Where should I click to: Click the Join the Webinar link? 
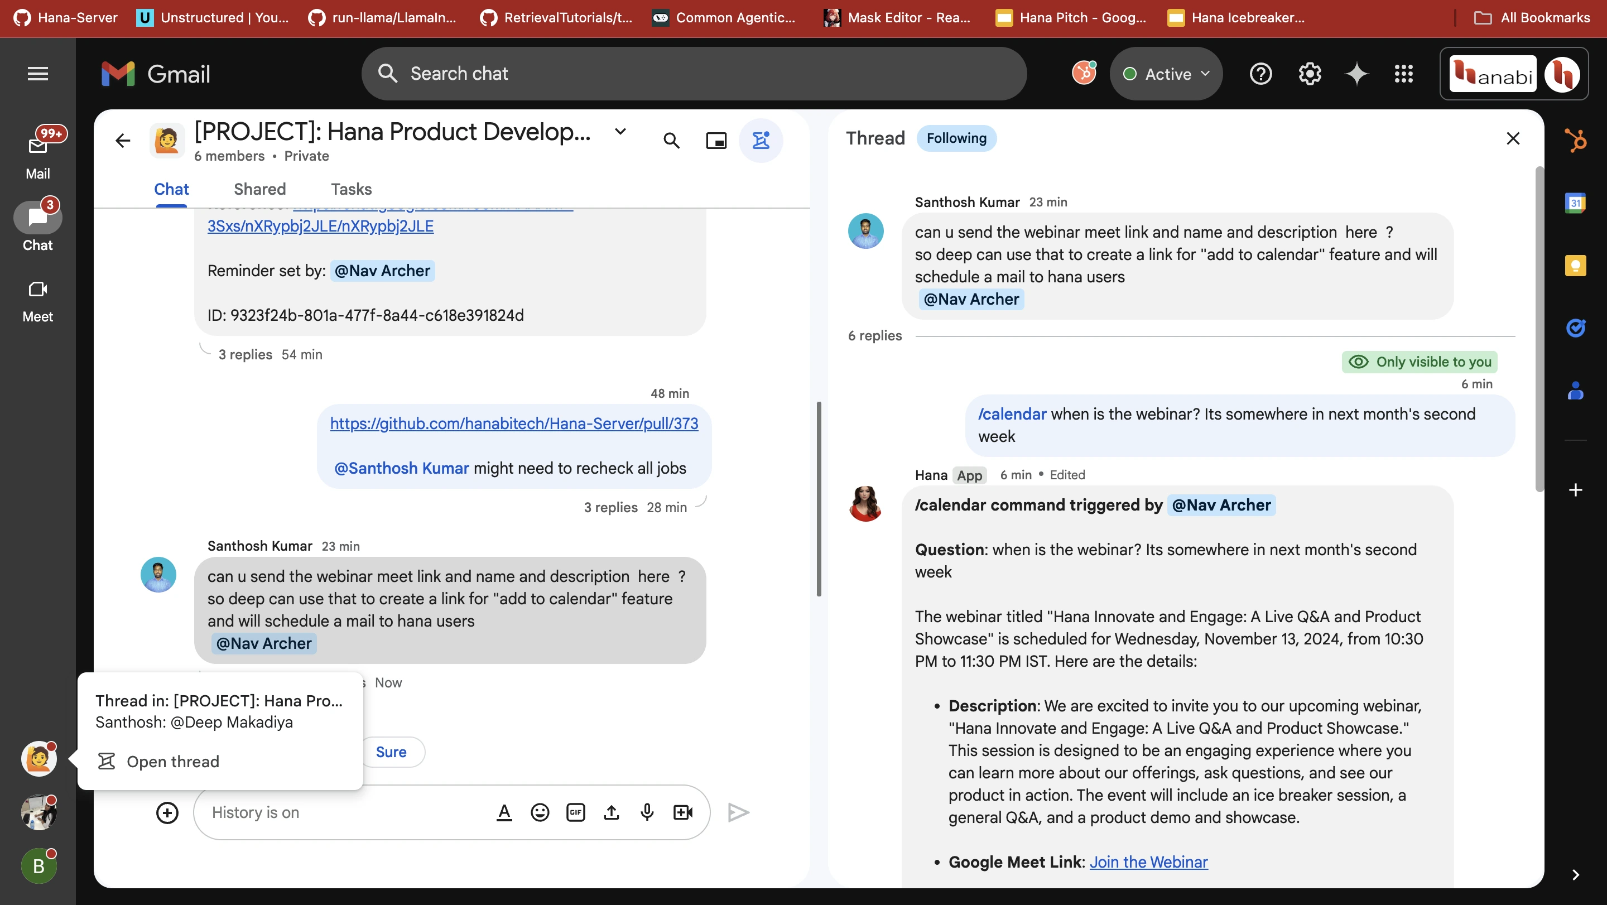(x=1148, y=862)
